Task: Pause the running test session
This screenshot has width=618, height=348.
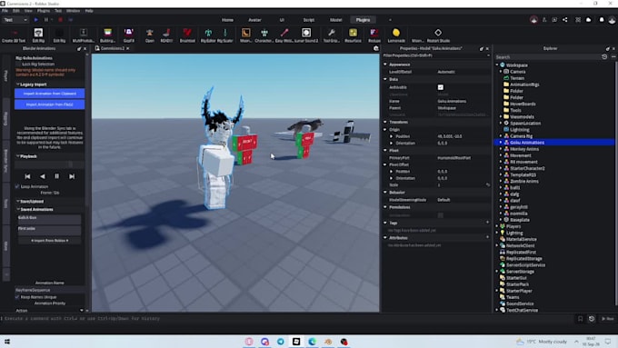Action: point(46,20)
